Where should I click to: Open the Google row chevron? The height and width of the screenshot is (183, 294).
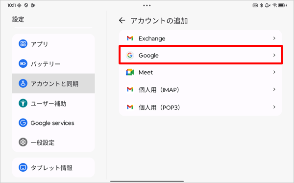[274, 55]
